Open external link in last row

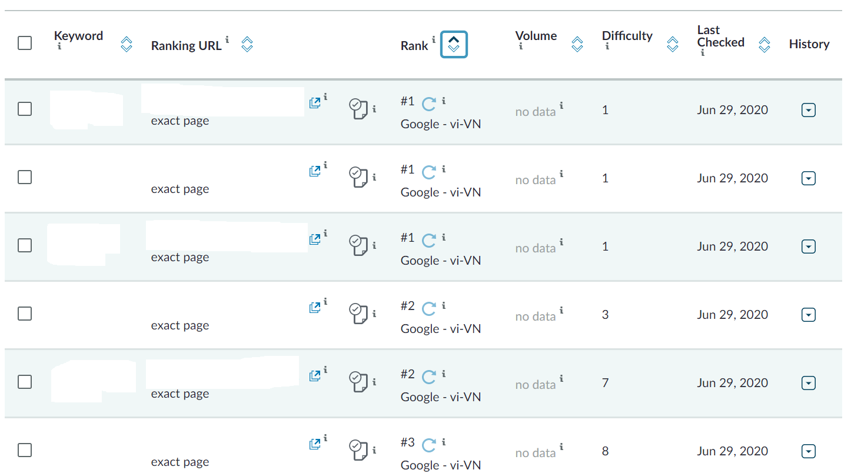click(315, 444)
